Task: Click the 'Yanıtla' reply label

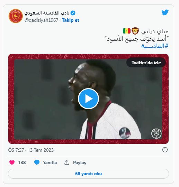Action: tap(50, 162)
